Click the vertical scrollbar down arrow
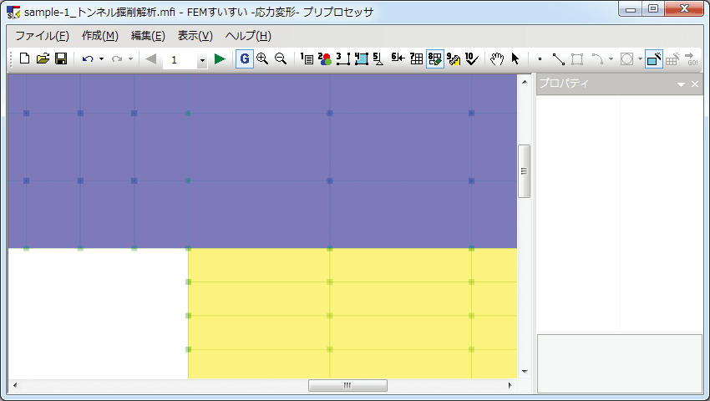The width and height of the screenshot is (710, 401). point(524,372)
